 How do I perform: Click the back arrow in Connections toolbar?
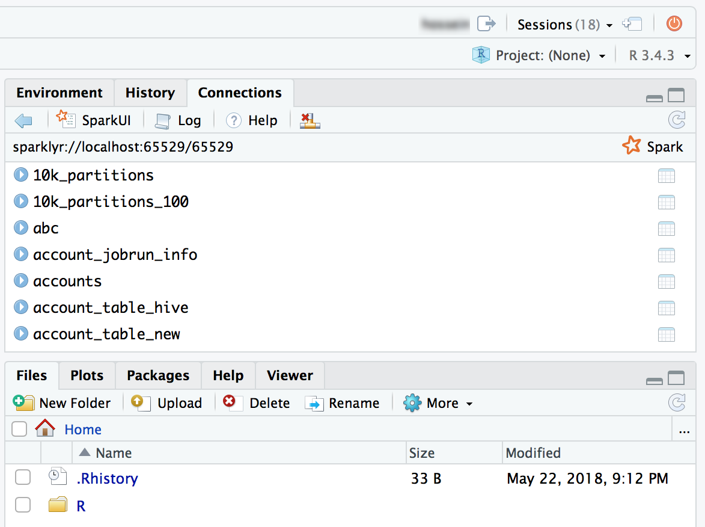coord(23,120)
